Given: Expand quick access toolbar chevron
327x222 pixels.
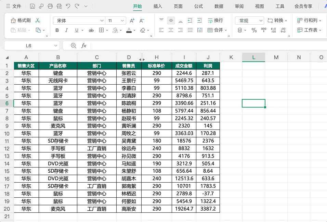Looking at the screenshot, I should [x=86, y=6].
